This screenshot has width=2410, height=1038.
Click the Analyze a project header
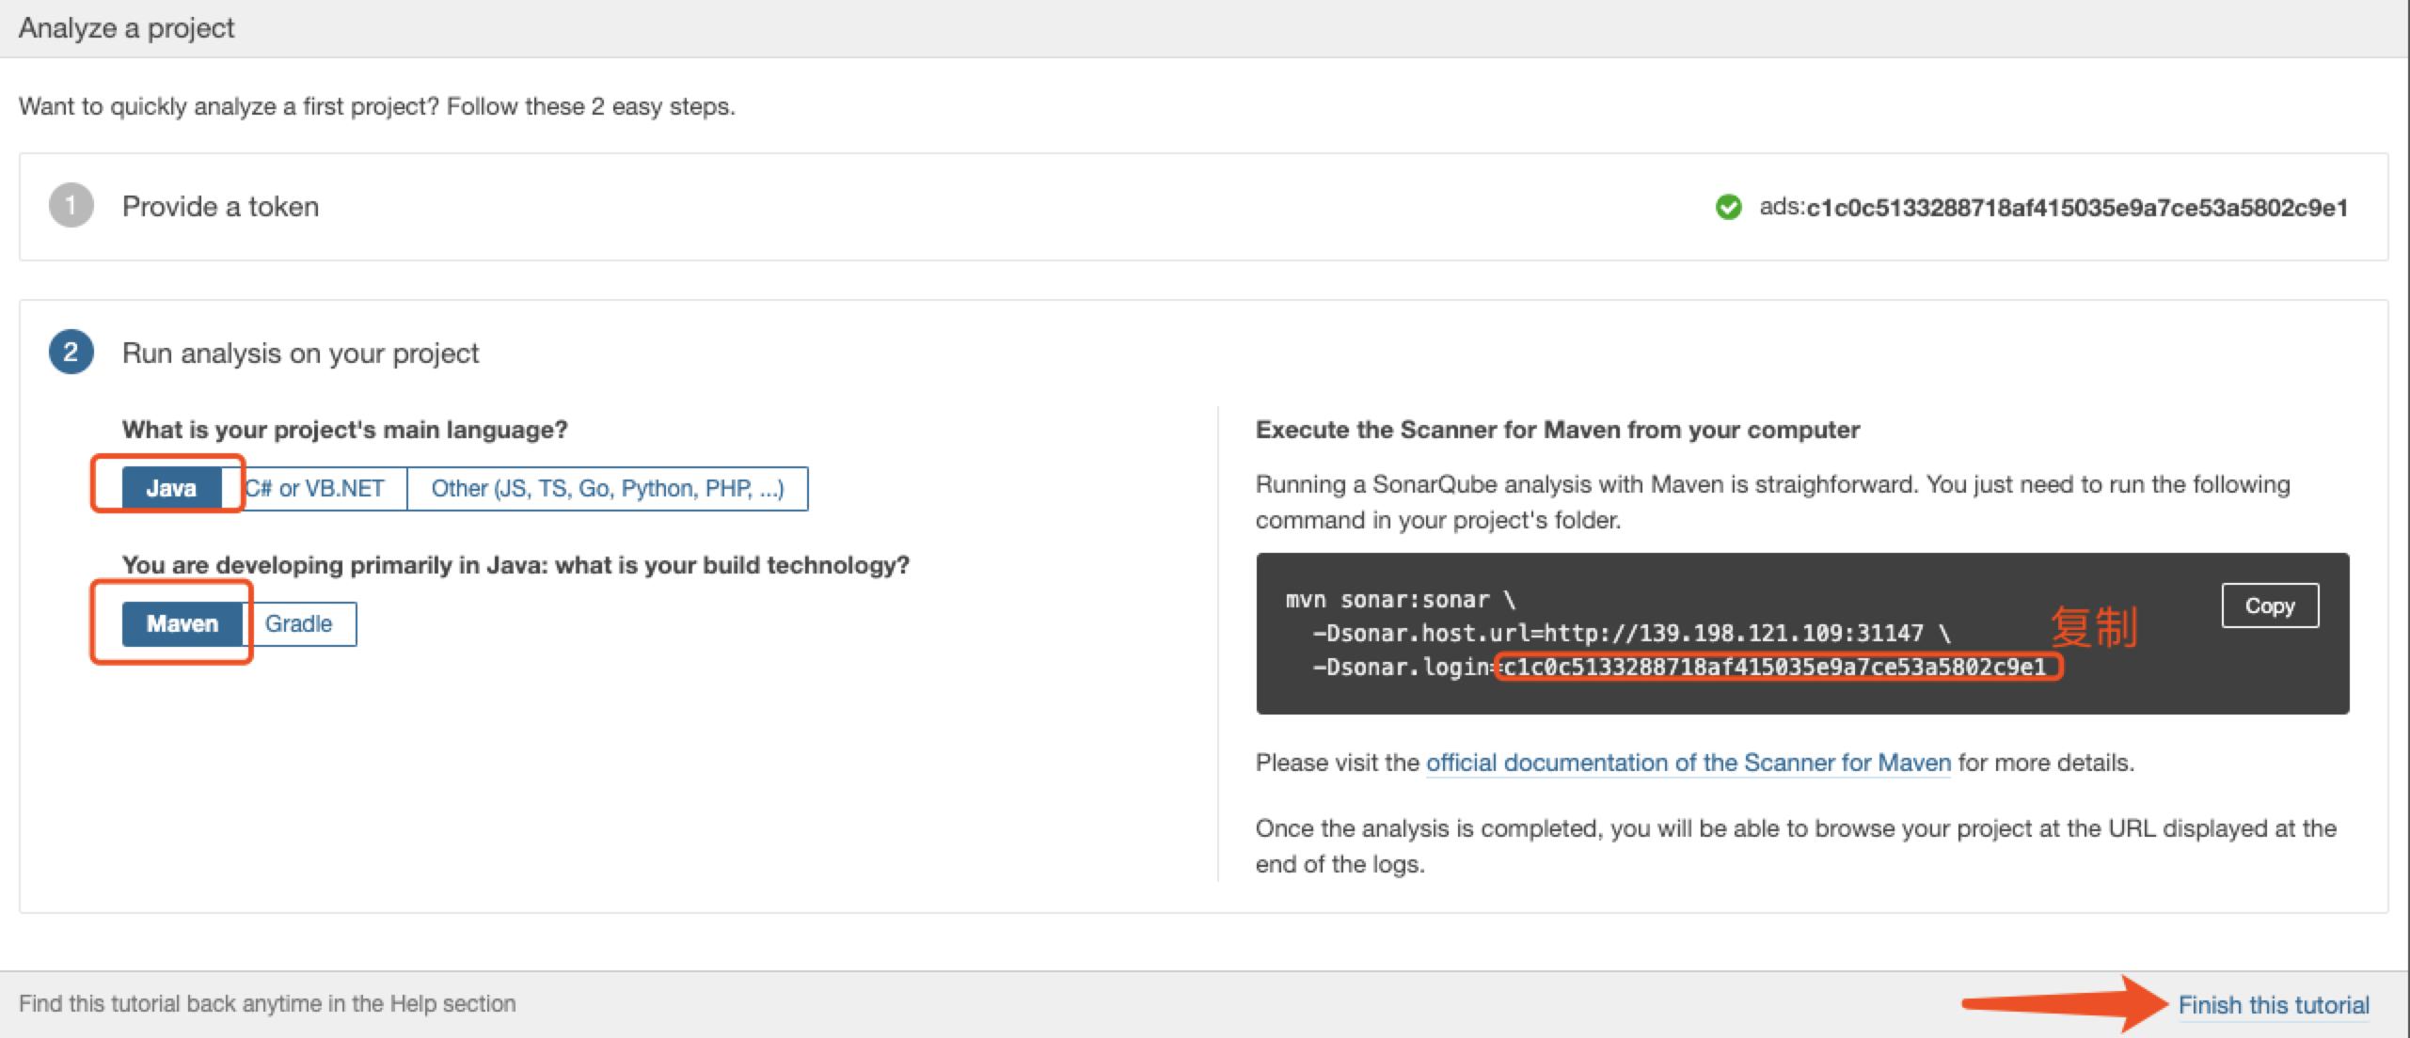(x=127, y=28)
